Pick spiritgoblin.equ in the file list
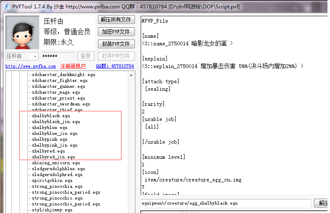The height and width of the screenshot is (213, 330). click(52, 180)
